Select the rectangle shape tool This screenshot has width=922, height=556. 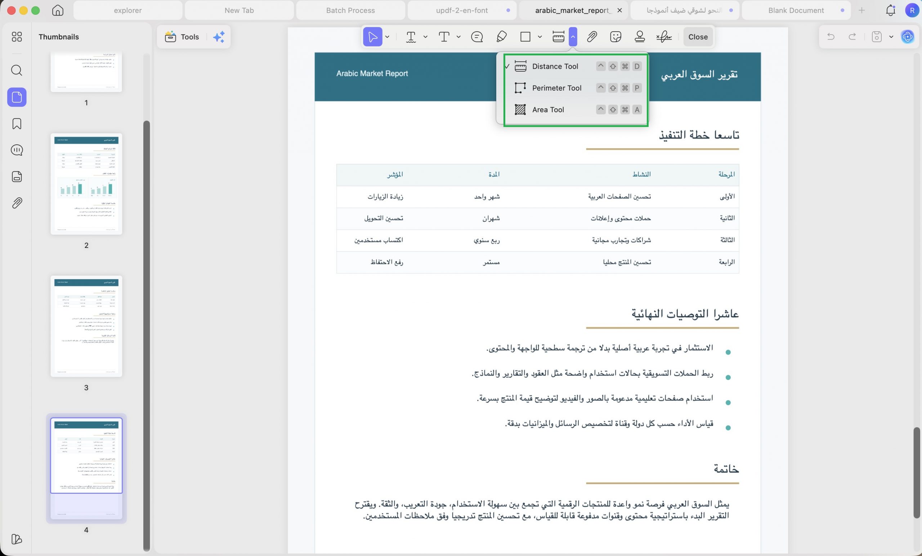(x=525, y=37)
